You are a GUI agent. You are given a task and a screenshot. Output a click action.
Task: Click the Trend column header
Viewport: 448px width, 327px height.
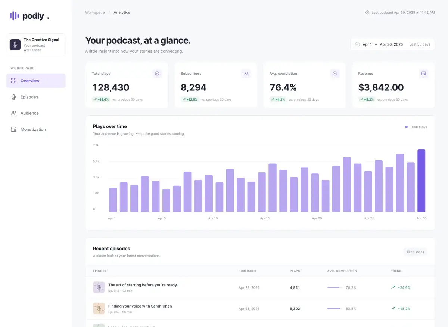[x=396, y=271]
